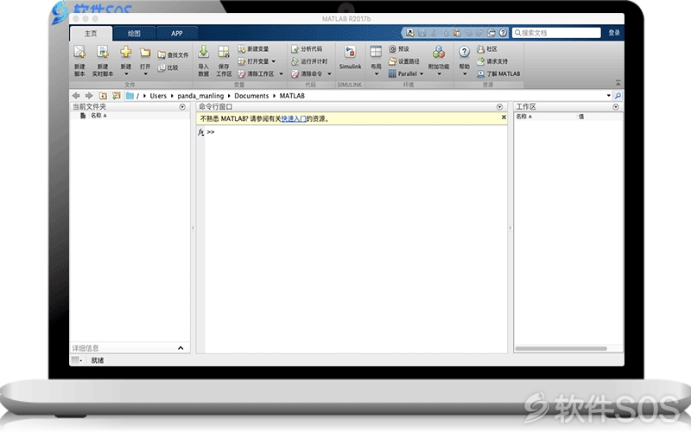Viewport: 691px width, 432px height.
Task: Click the search magnifier at address bar end
Action: pyautogui.click(x=618, y=96)
